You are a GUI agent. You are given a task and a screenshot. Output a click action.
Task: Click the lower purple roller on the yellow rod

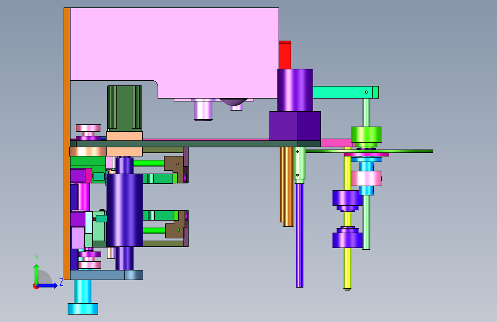(347, 237)
